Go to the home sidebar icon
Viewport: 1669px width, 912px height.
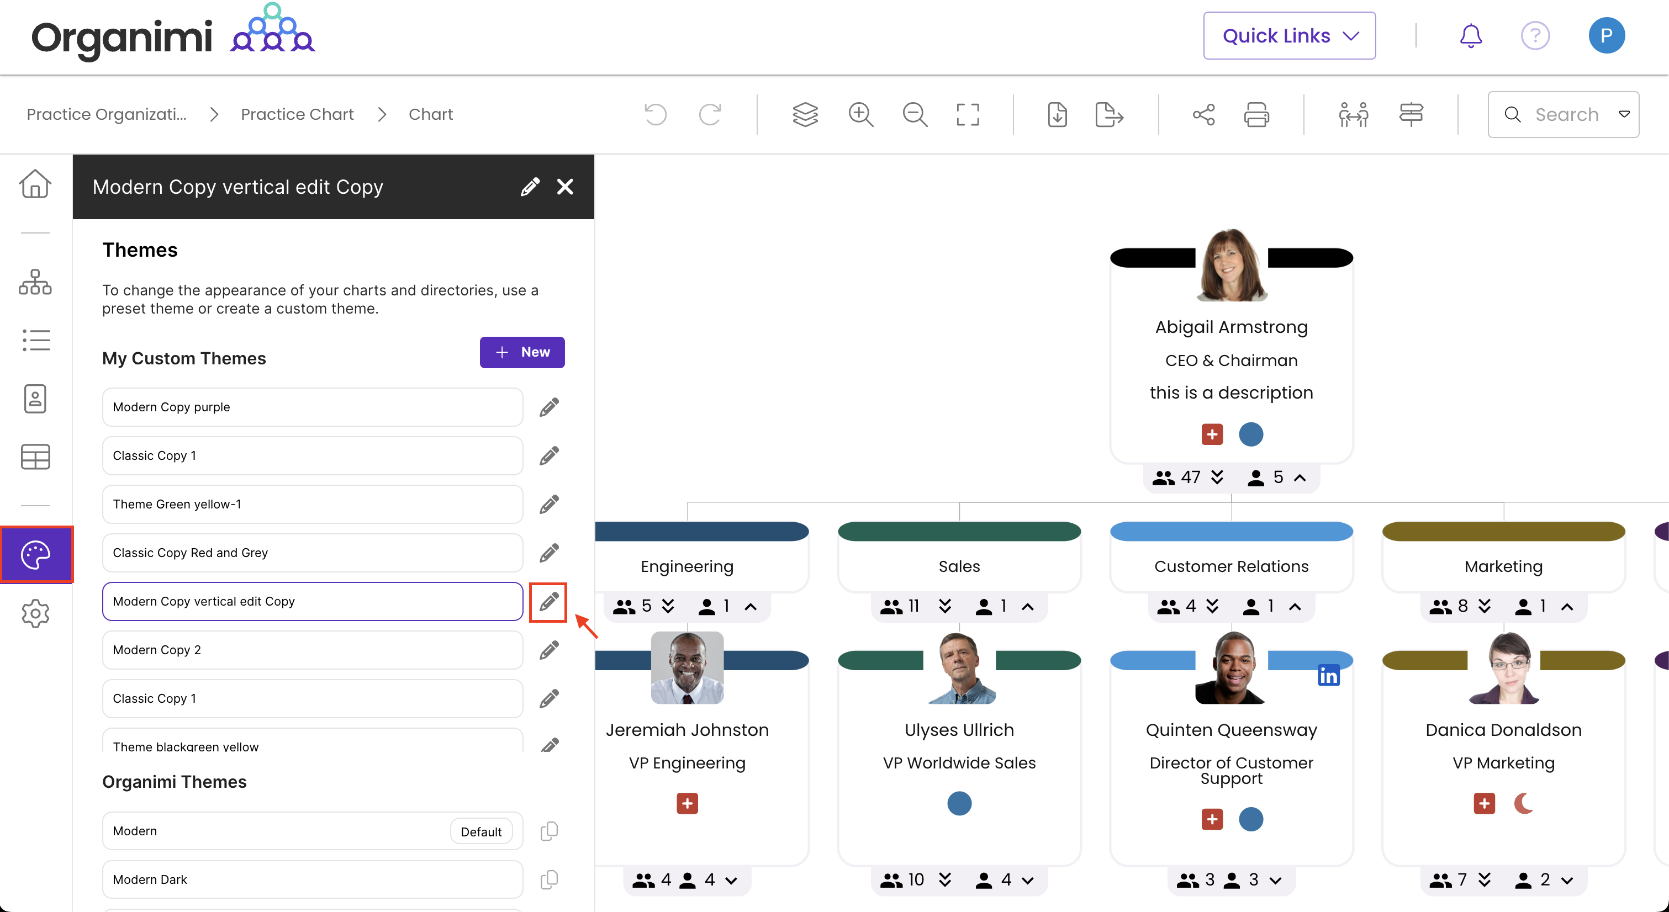(35, 184)
